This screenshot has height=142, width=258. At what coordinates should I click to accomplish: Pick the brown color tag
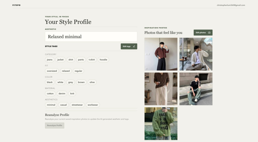(x=81, y=82)
